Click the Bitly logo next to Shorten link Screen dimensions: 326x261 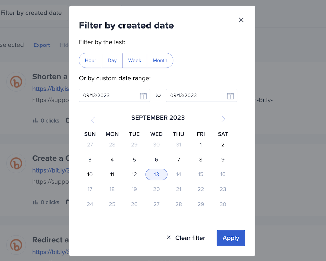click(16, 82)
